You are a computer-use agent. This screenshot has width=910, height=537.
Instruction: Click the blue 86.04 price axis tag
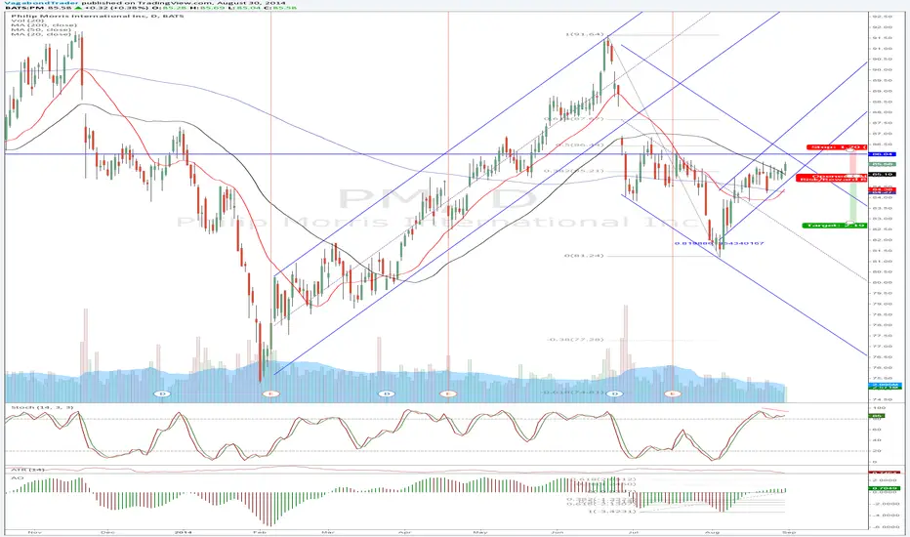882,154
